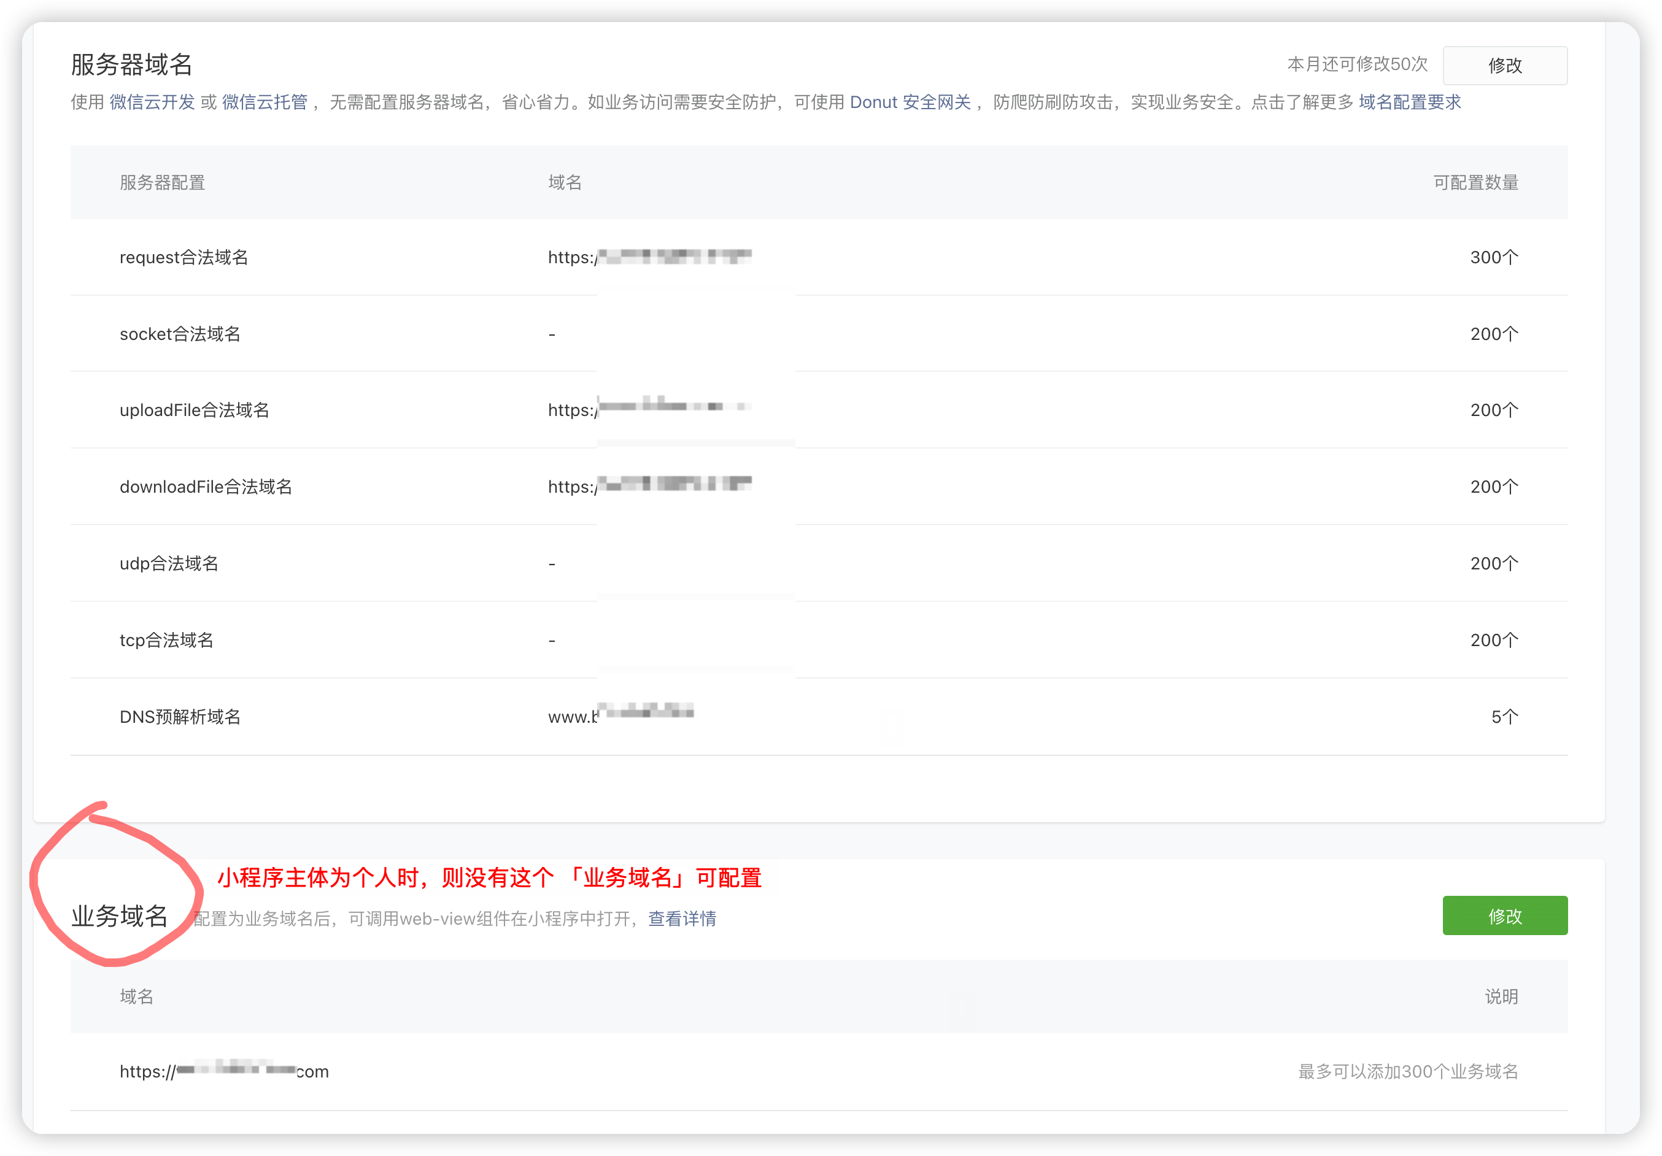
Task: Click the DNS预解析域名 row label
Action: click(x=180, y=717)
